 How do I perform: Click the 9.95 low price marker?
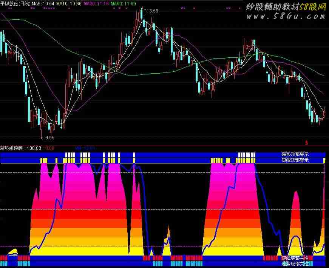pyautogui.click(x=49, y=138)
